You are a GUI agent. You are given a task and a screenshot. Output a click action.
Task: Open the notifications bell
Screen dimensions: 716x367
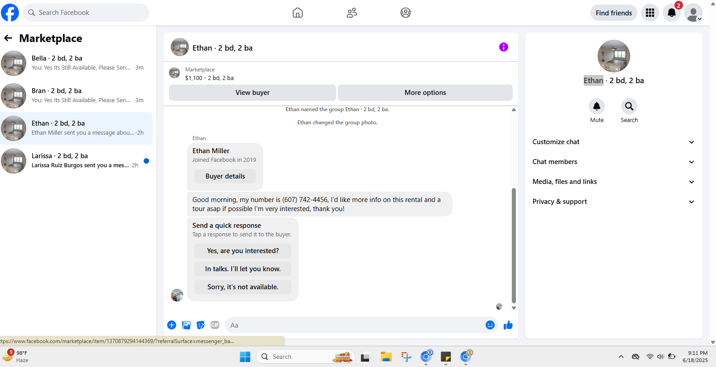click(672, 13)
